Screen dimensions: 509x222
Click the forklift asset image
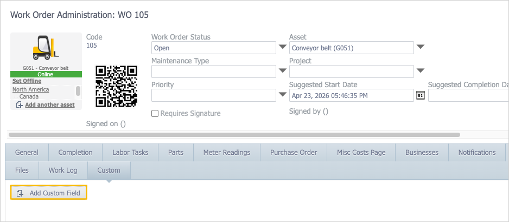coord(46,48)
